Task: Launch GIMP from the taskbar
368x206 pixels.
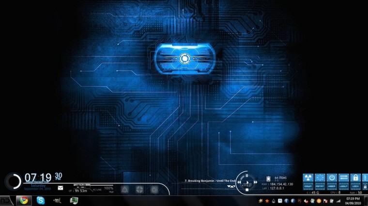Action: pos(57,200)
